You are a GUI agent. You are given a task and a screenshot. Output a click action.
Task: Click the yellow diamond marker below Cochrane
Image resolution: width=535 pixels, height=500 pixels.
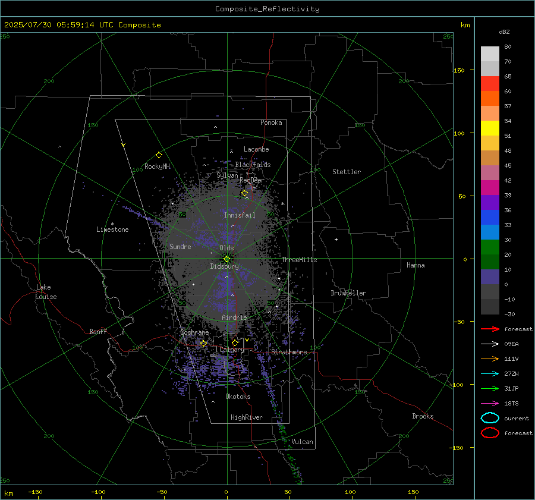coord(203,343)
